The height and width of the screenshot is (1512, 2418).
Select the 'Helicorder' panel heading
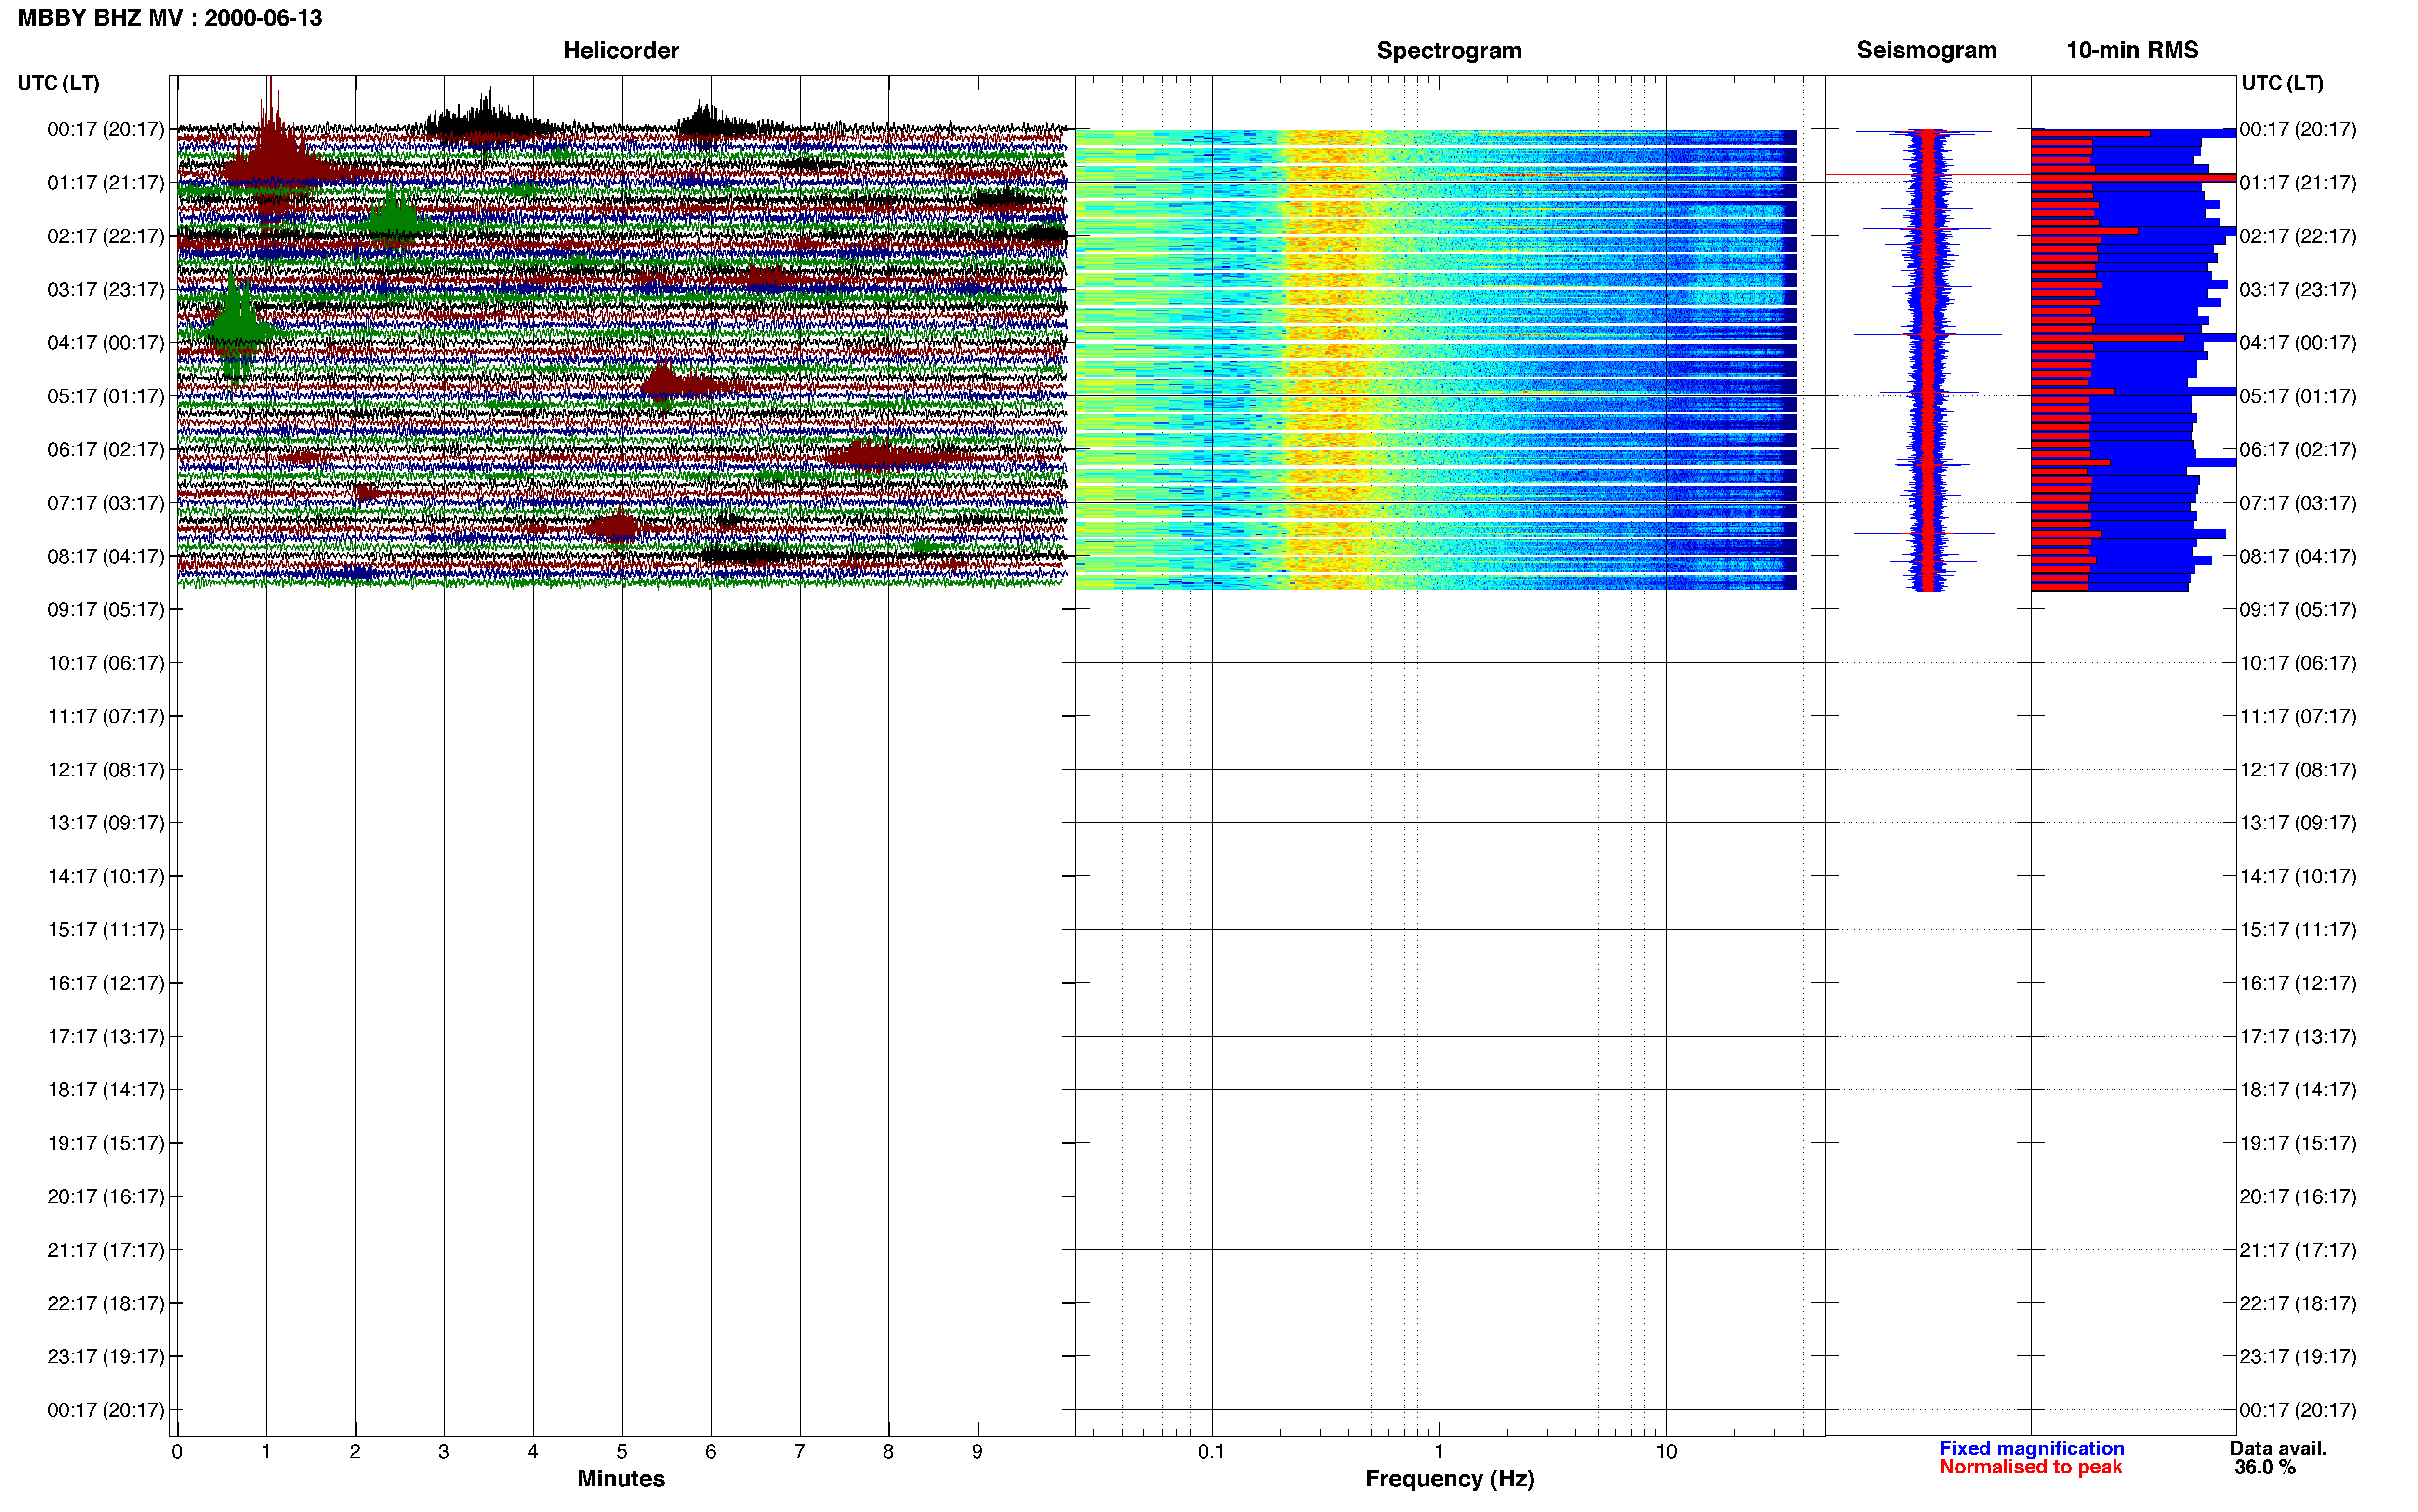point(620,50)
